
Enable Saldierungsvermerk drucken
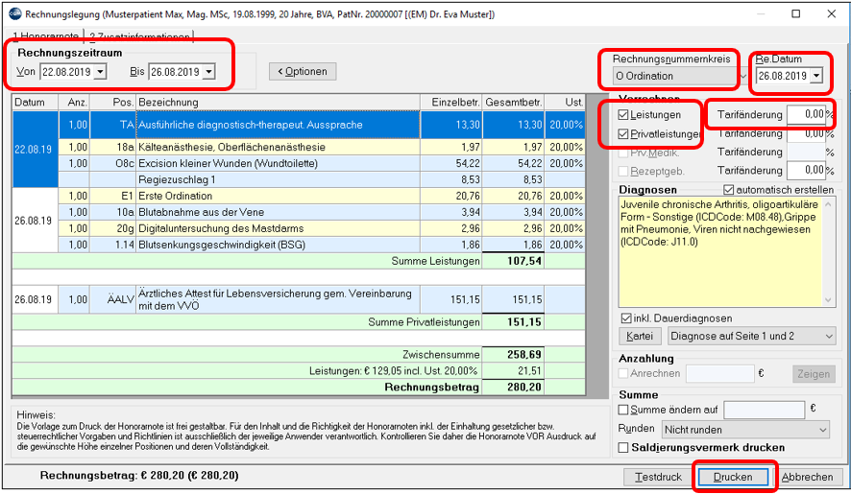point(623,447)
